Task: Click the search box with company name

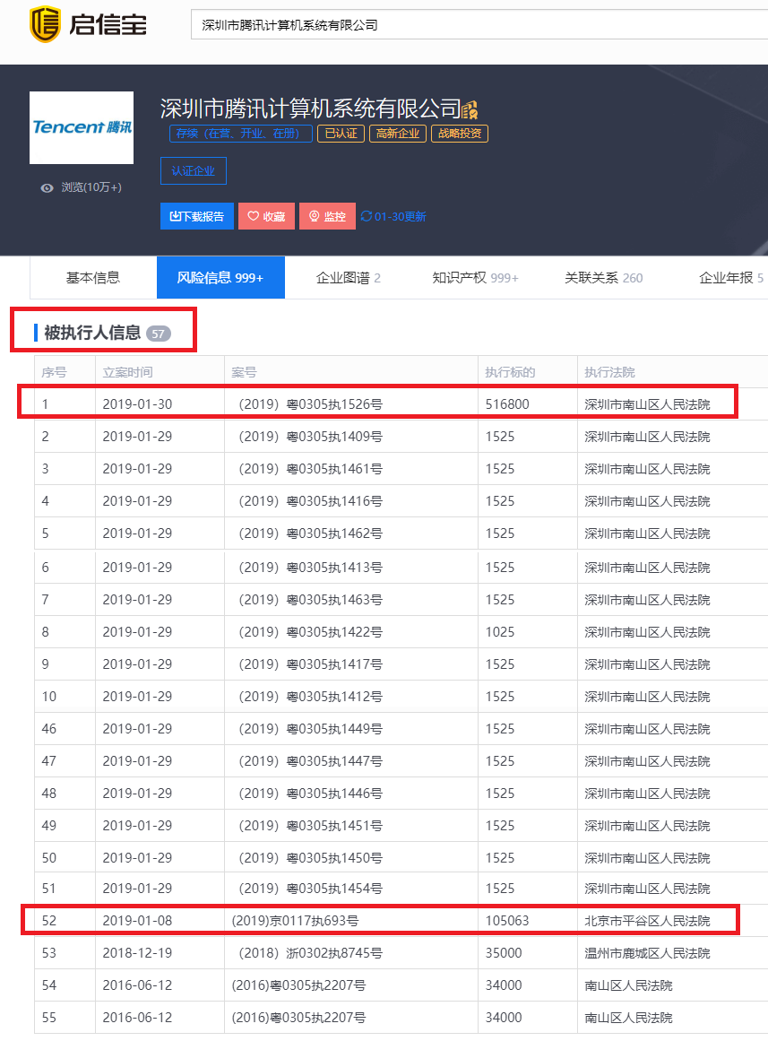Action: click(479, 24)
